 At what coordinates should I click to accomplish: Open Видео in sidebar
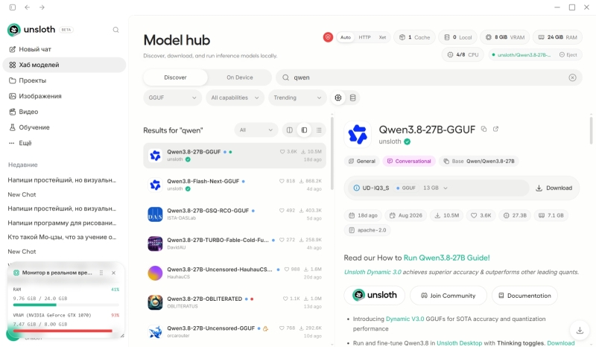pos(64,112)
